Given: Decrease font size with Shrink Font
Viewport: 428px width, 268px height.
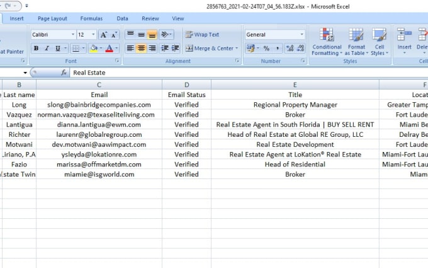Looking at the screenshot, I should (114, 35).
